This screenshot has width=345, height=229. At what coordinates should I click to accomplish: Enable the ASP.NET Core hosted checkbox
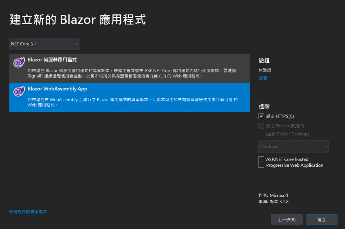(261, 159)
